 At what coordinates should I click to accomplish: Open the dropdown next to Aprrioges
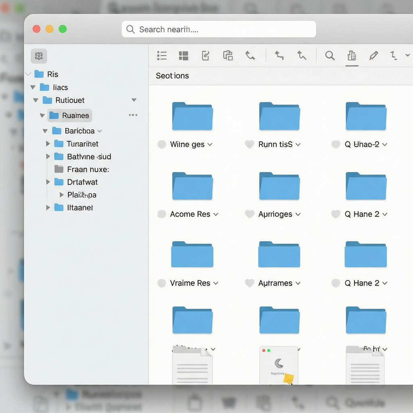[298, 215]
